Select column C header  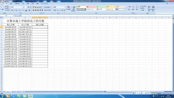tap(40, 18)
